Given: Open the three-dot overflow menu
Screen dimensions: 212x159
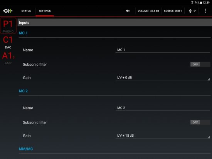Looking at the screenshot, I should [205, 11].
